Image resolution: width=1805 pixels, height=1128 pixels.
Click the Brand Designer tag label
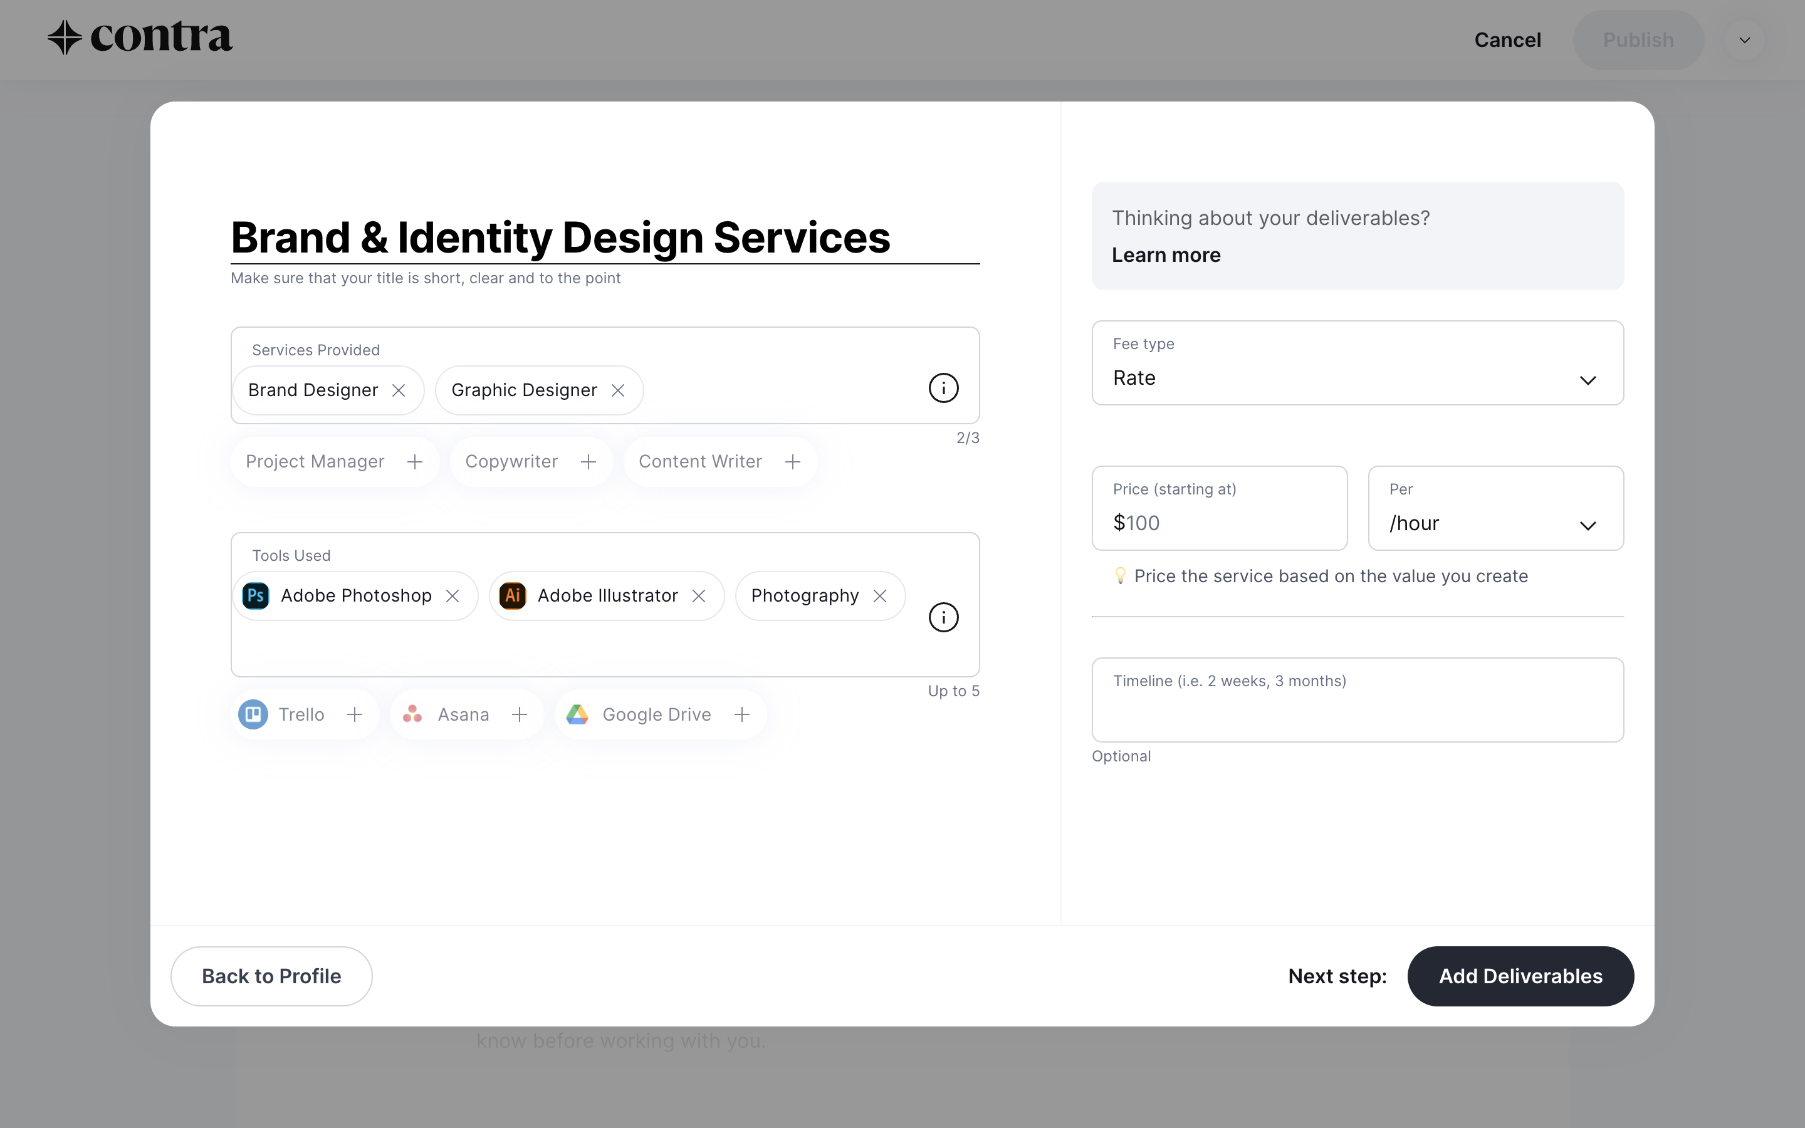pyautogui.click(x=313, y=390)
